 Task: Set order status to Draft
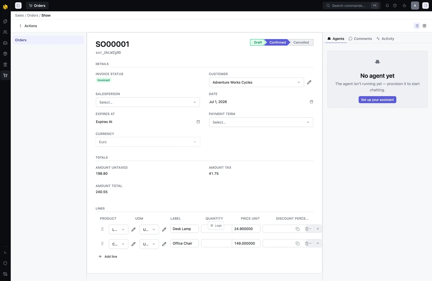tap(258, 42)
